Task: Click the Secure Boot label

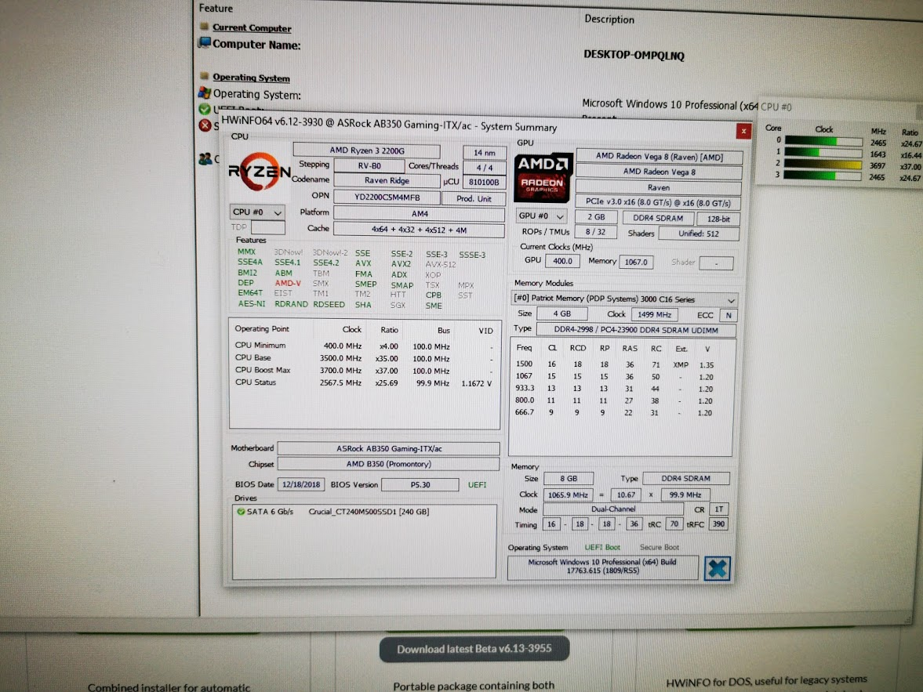Action: point(660,547)
